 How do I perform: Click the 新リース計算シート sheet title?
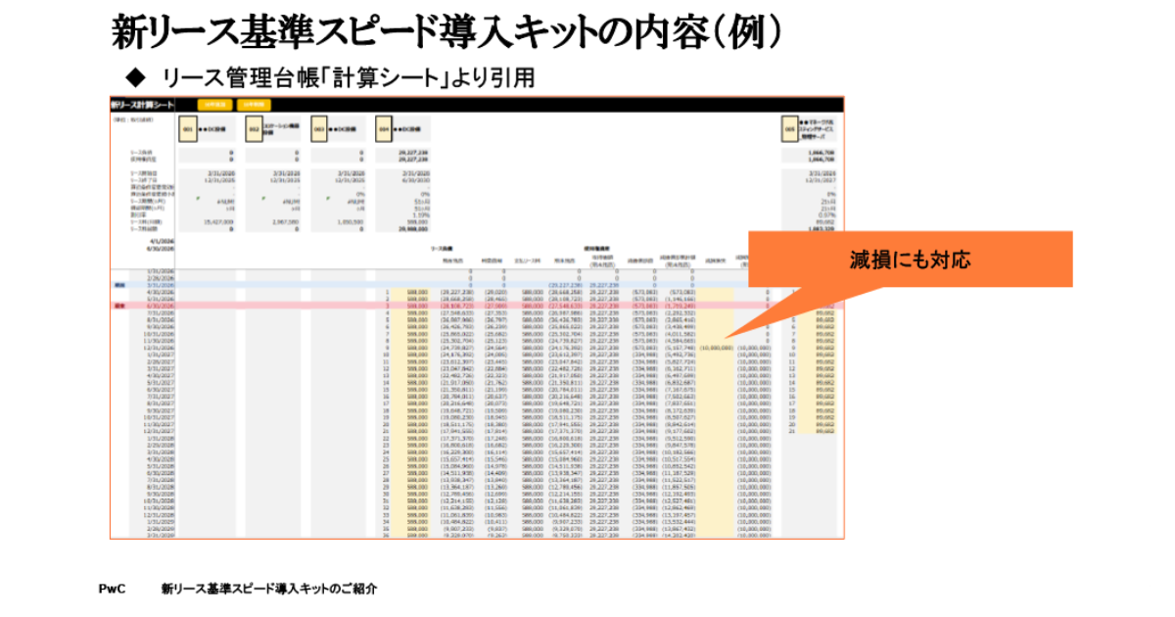[143, 105]
